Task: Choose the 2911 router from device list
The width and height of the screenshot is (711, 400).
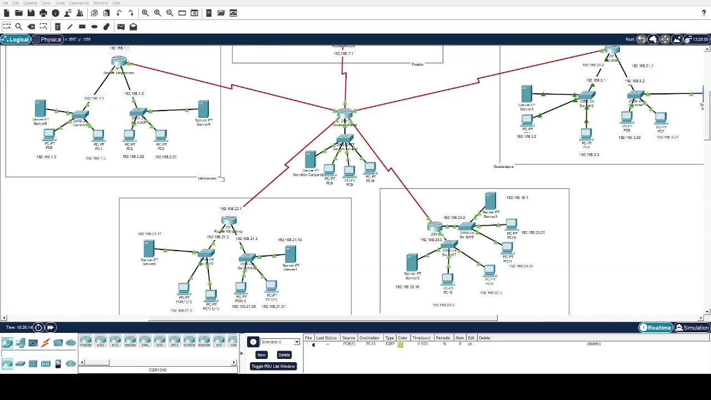Action: (174, 342)
